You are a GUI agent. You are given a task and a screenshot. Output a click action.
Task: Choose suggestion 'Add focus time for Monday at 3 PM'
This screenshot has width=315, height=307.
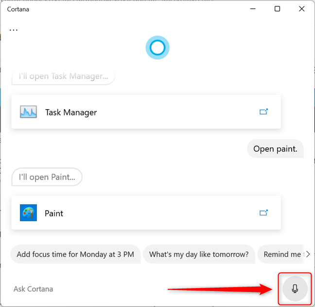[x=75, y=254]
